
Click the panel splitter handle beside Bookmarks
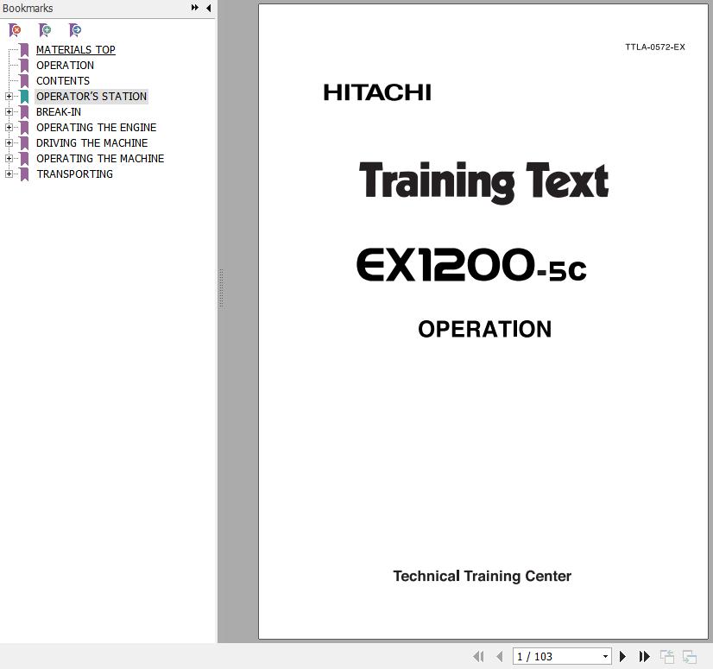(221, 289)
